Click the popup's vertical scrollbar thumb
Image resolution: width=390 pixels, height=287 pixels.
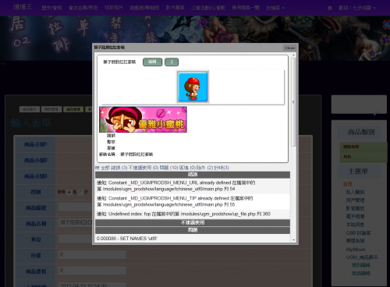293,102
